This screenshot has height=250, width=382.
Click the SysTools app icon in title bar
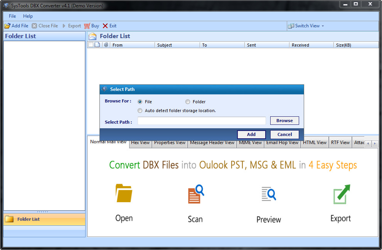pyautogui.click(x=6, y=5)
